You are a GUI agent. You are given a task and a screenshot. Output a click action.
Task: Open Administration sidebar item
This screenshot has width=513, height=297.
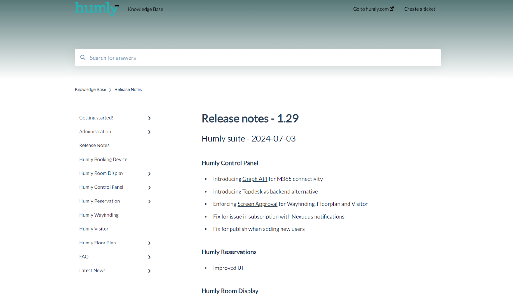(95, 132)
